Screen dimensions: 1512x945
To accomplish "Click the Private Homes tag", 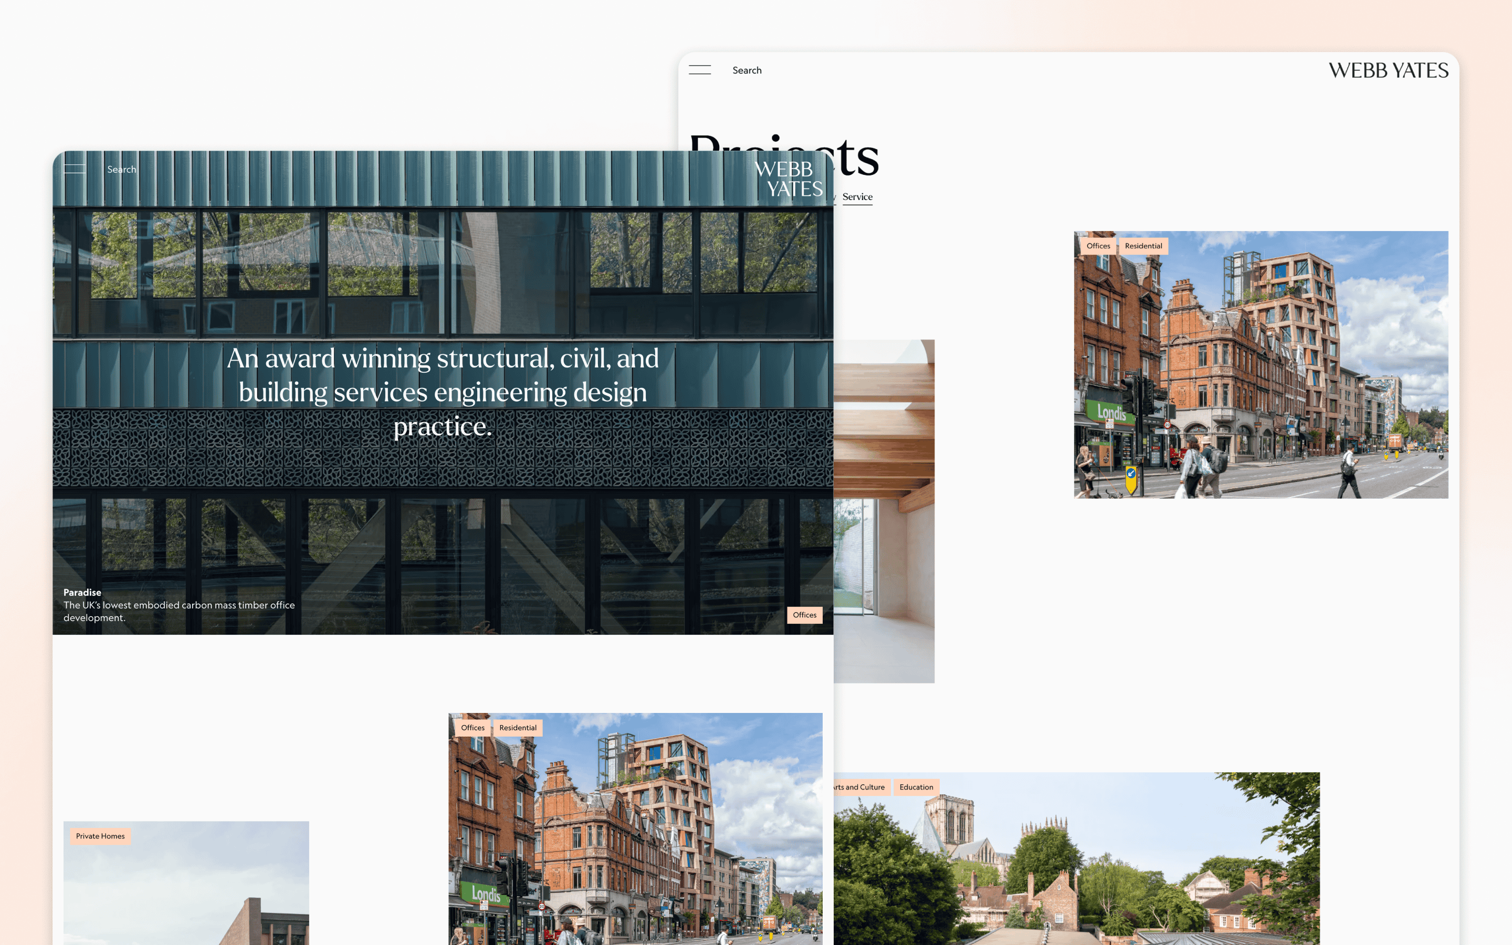I will coord(100,836).
